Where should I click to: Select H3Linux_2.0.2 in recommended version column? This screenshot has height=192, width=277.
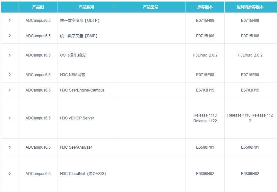point(205,55)
